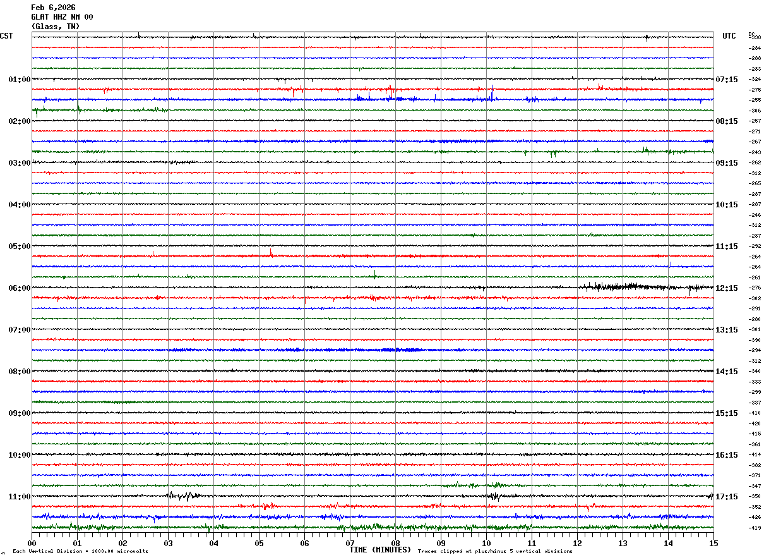Viewport: 764px width, 560px height.
Task: Click the DC offset value '-361'
Action: (755, 444)
